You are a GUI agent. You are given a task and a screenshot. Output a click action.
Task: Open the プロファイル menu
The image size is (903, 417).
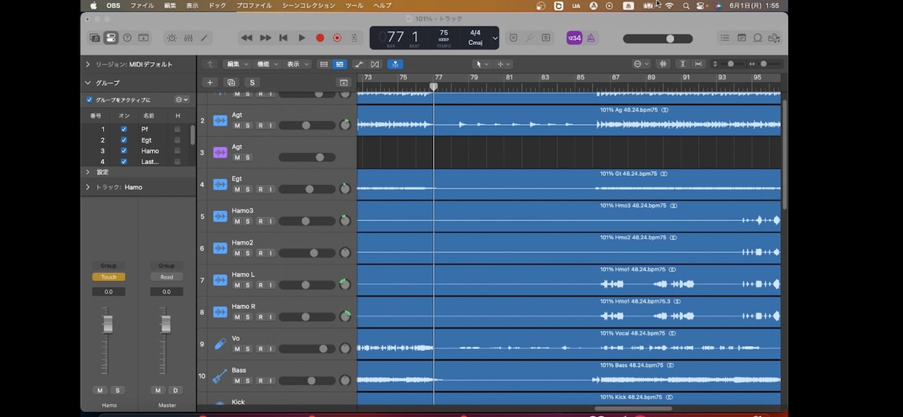click(x=254, y=5)
